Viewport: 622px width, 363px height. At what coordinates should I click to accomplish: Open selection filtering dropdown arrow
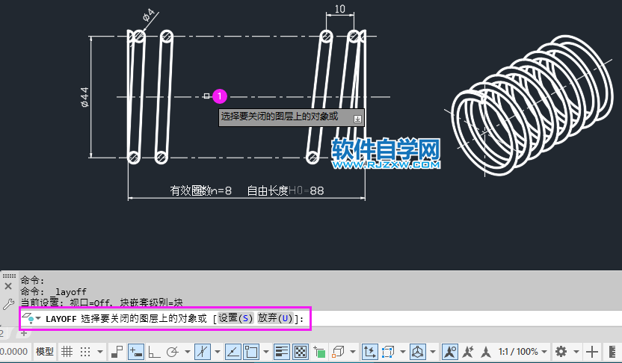[x=403, y=352]
